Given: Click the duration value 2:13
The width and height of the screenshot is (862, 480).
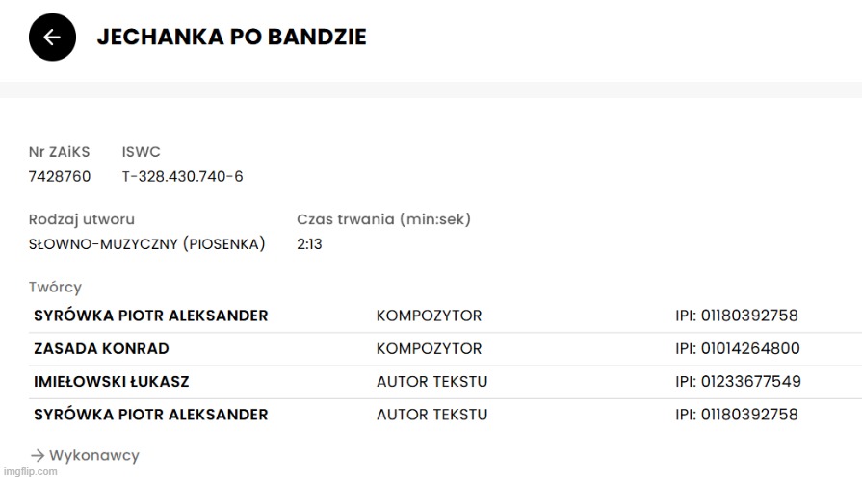Looking at the screenshot, I should click(309, 244).
